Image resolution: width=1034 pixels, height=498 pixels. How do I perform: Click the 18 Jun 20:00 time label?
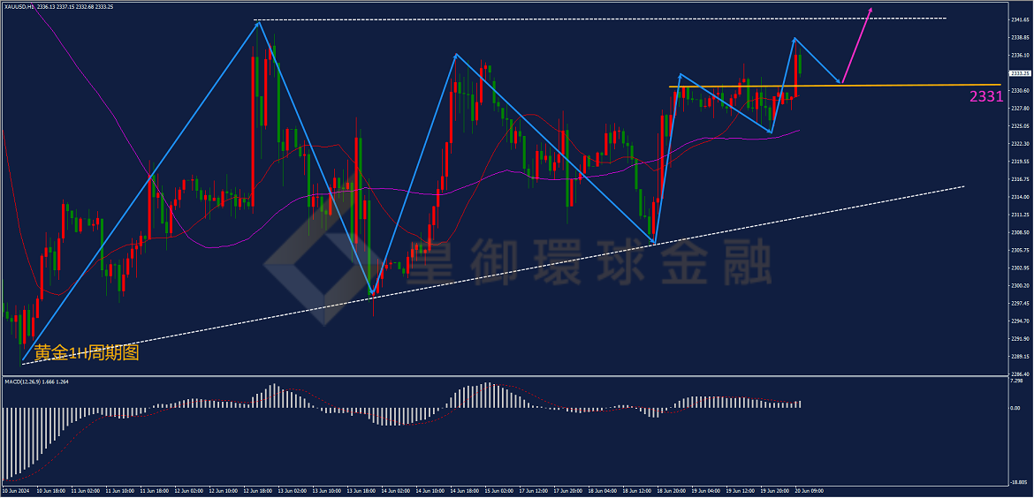672,491
